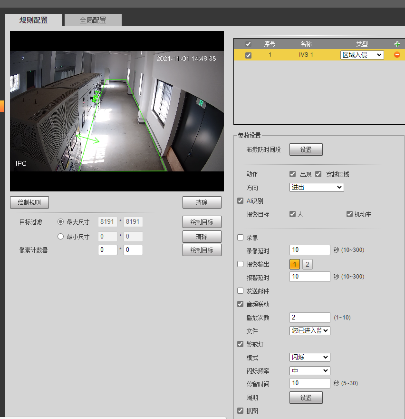This screenshot has width=405, height=419.
Task: Open the 文件 audio file dropdown
Action: (310, 330)
